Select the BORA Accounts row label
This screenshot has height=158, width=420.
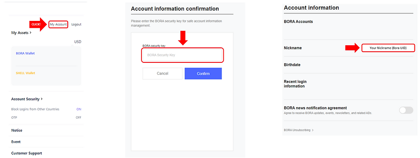coord(298,21)
